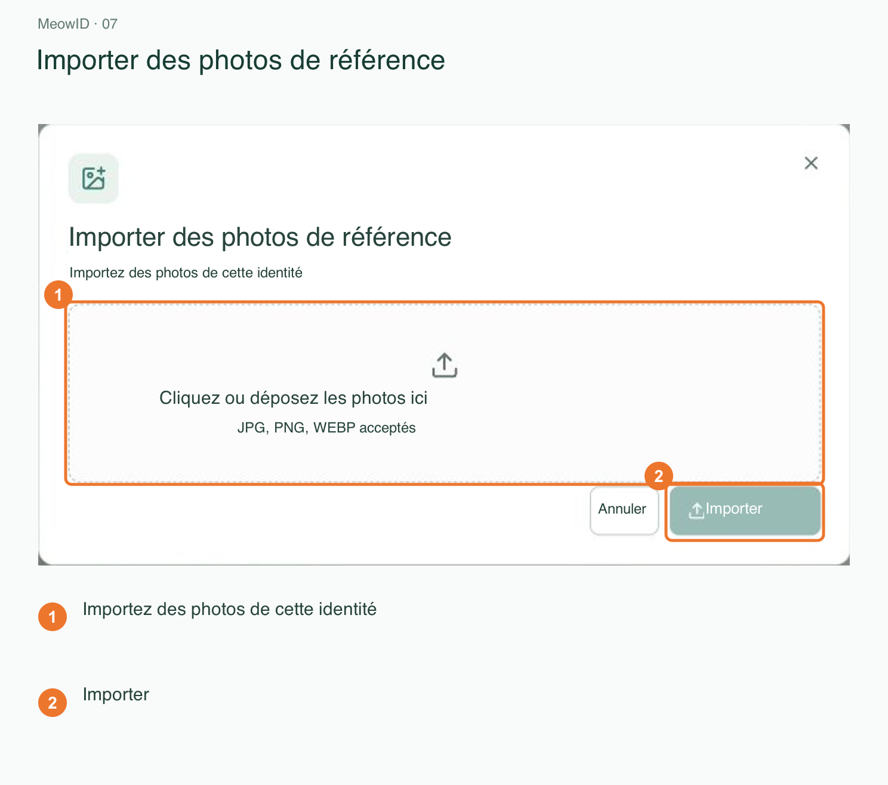Click the add-image icon in dialog header
This screenshot has width=888, height=785.
[93, 178]
